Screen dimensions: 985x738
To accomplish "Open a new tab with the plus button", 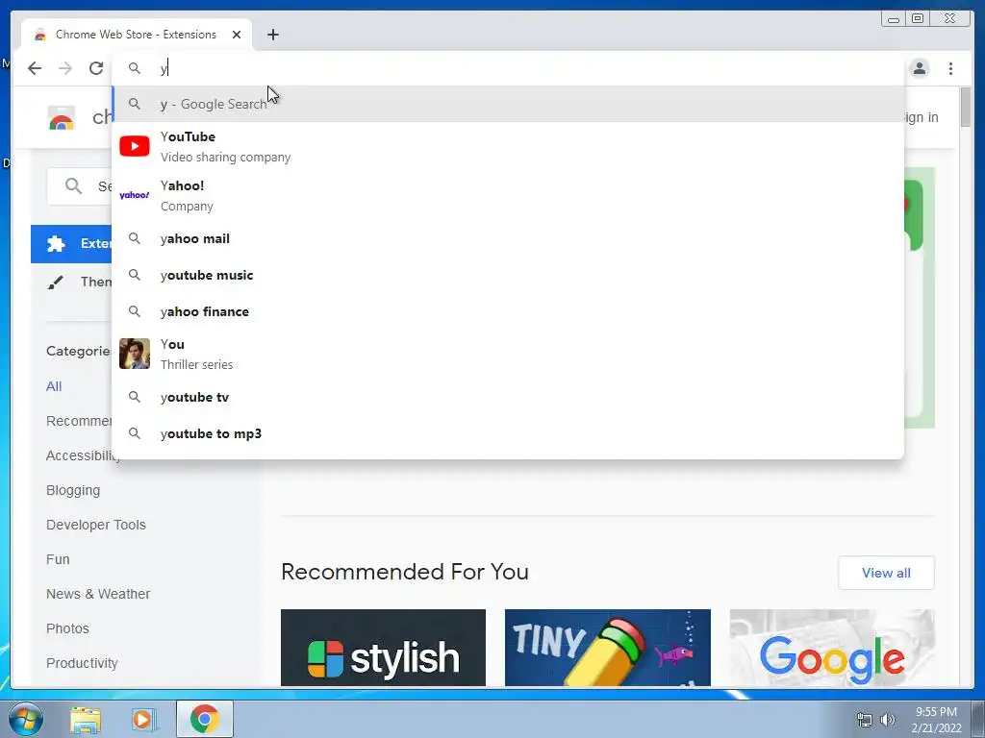I will click(x=272, y=35).
